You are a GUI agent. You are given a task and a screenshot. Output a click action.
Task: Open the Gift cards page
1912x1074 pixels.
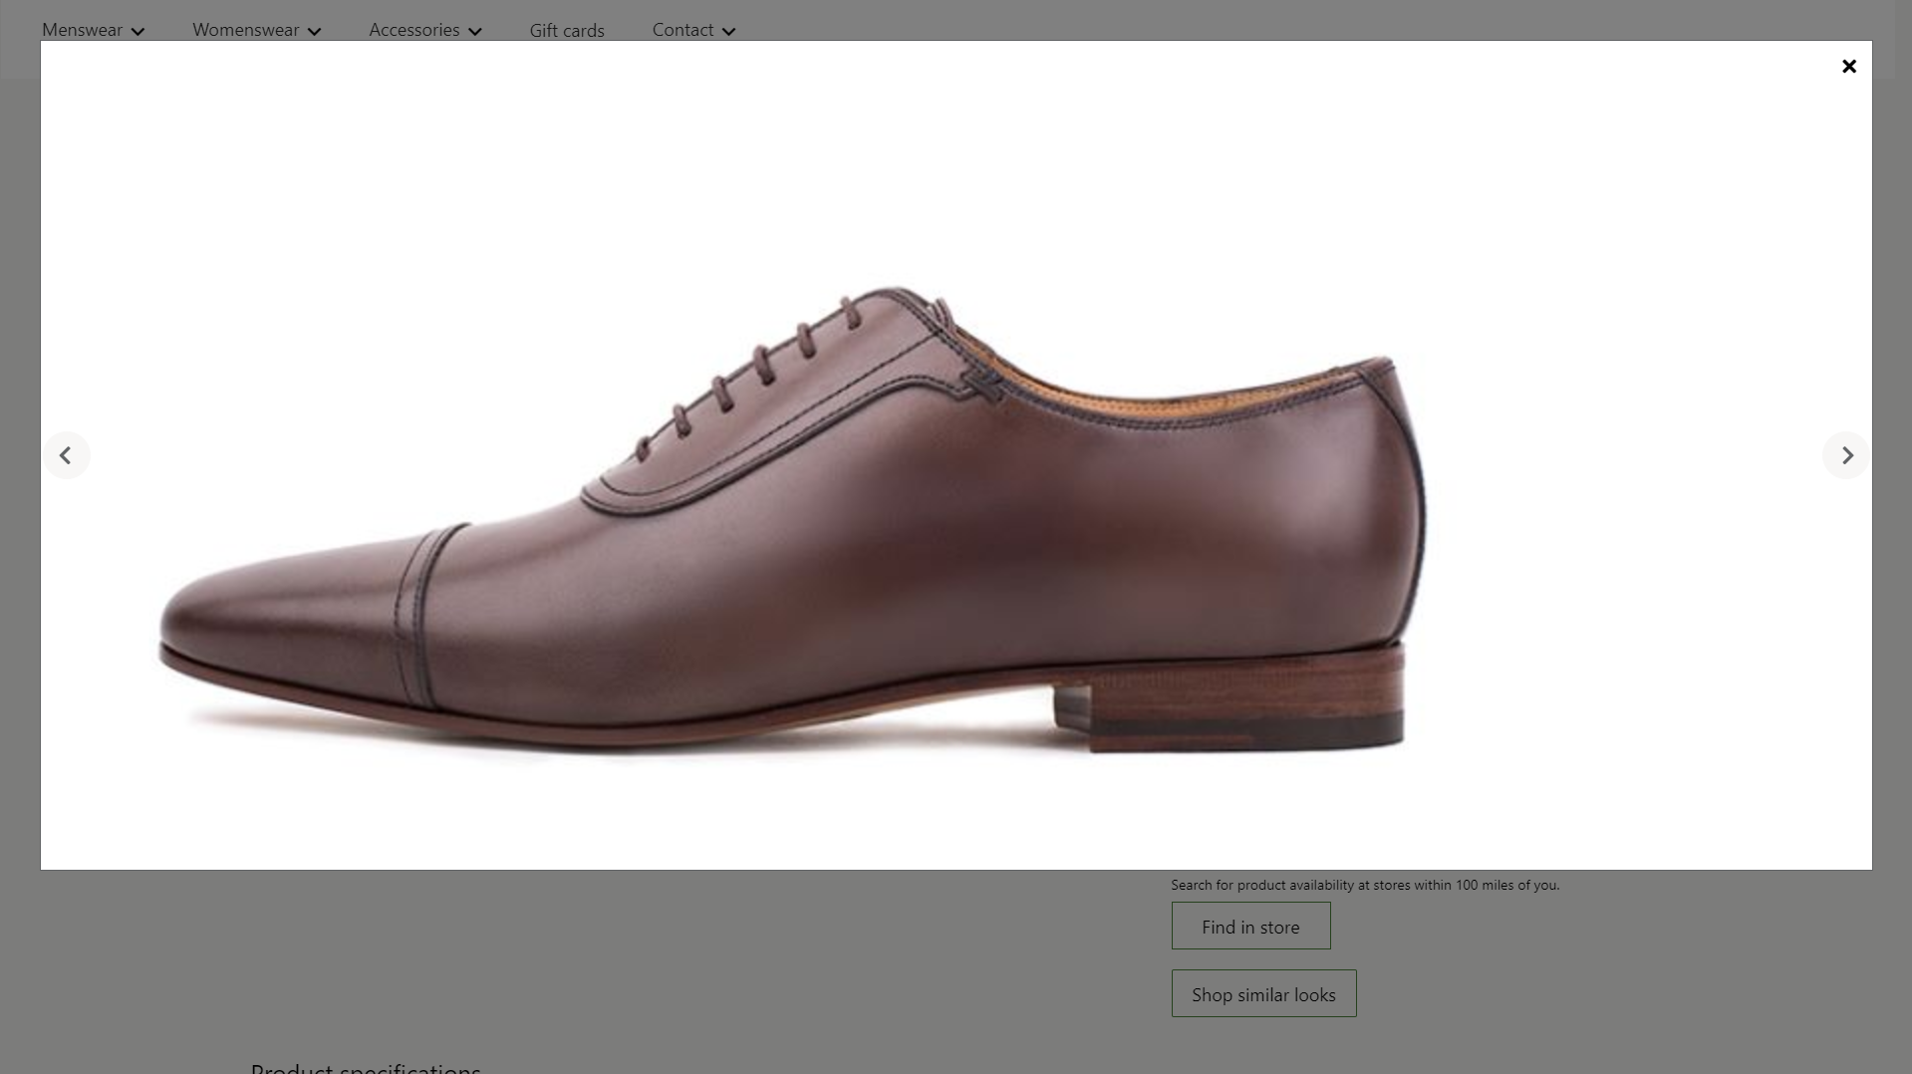[x=567, y=31]
